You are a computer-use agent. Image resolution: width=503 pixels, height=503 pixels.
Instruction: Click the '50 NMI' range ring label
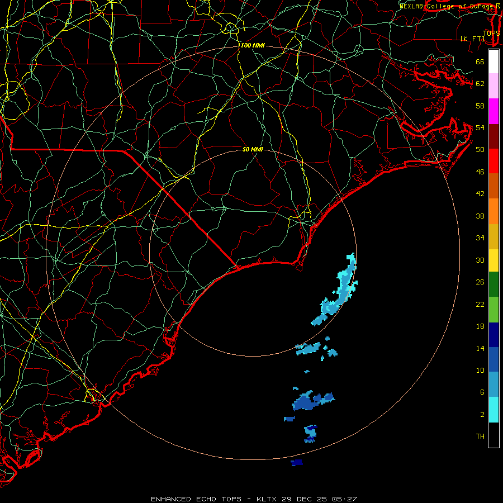pyautogui.click(x=253, y=149)
